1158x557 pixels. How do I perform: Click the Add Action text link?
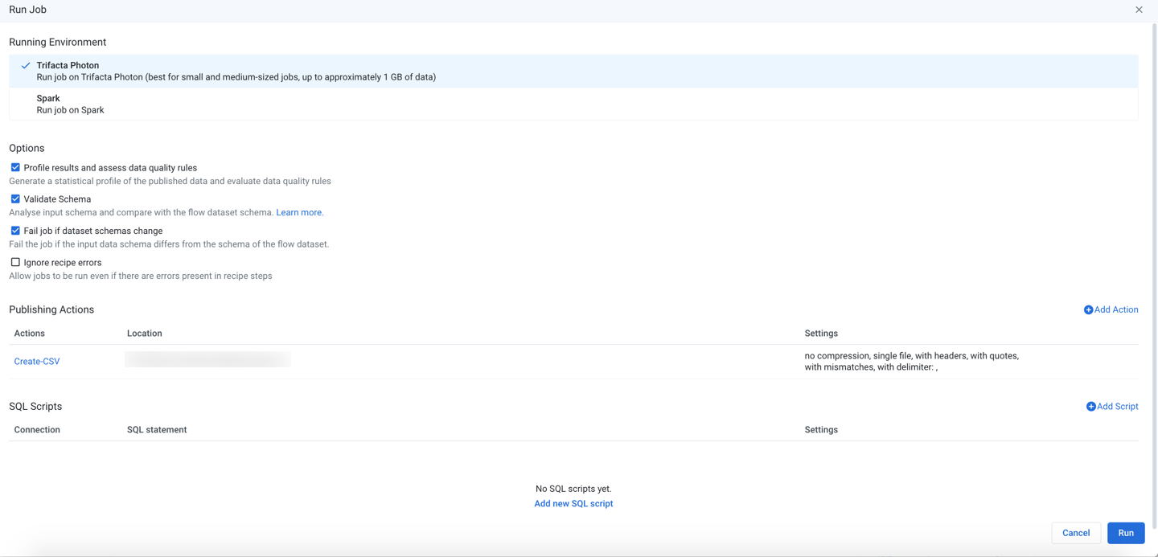pyautogui.click(x=1116, y=310)
